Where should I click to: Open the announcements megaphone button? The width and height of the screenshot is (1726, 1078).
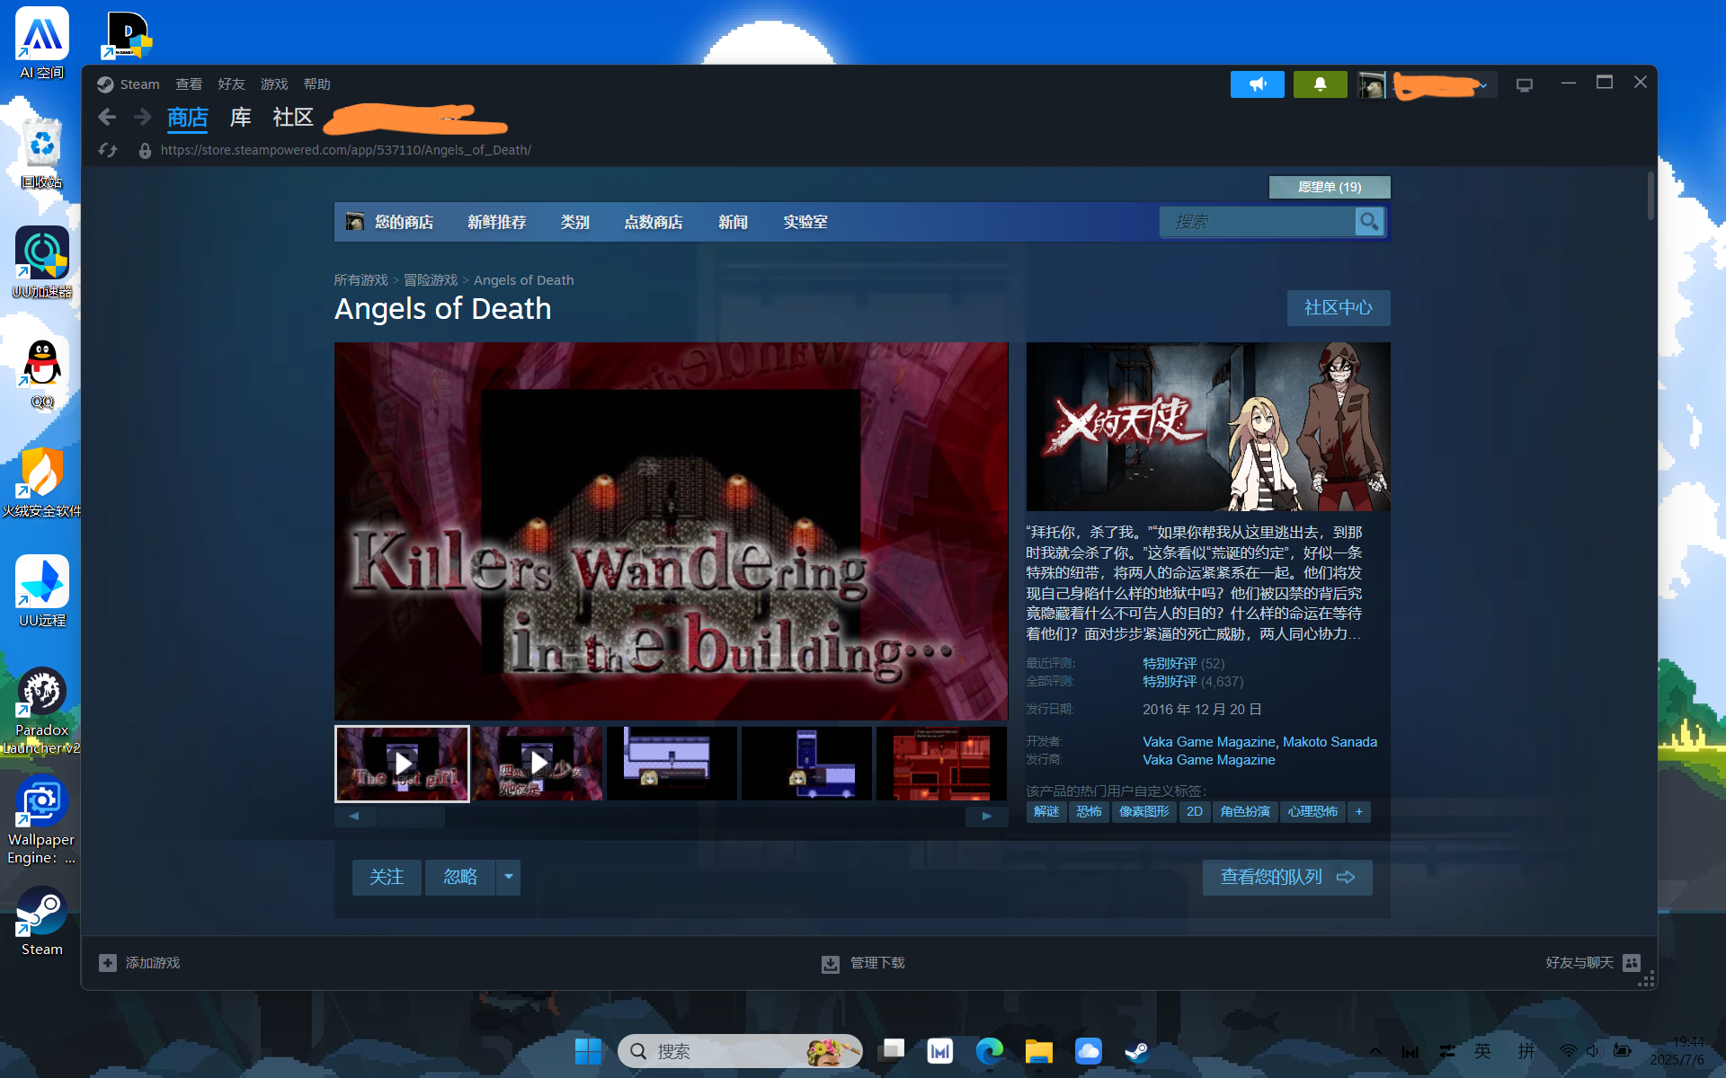point(1257,84)
